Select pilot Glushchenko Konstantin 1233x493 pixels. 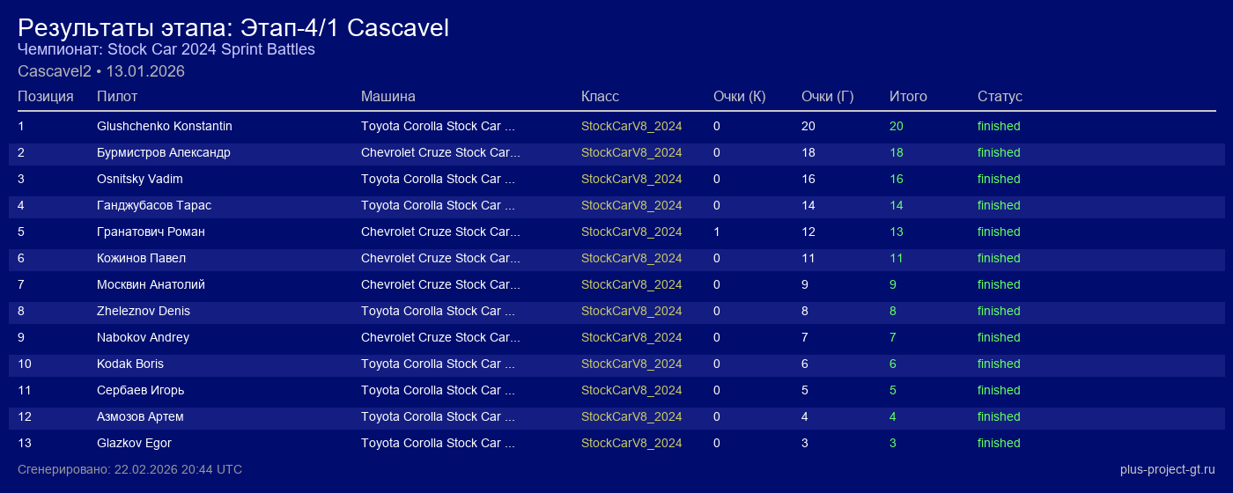(x=165, y=126)
